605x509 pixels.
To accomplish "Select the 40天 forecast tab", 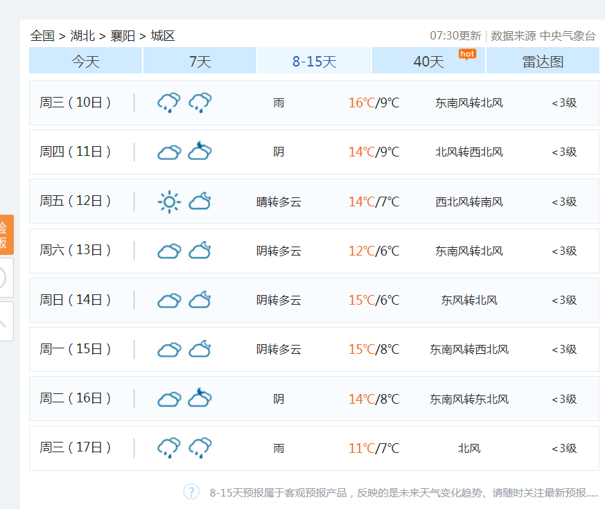I will [428, 62].
